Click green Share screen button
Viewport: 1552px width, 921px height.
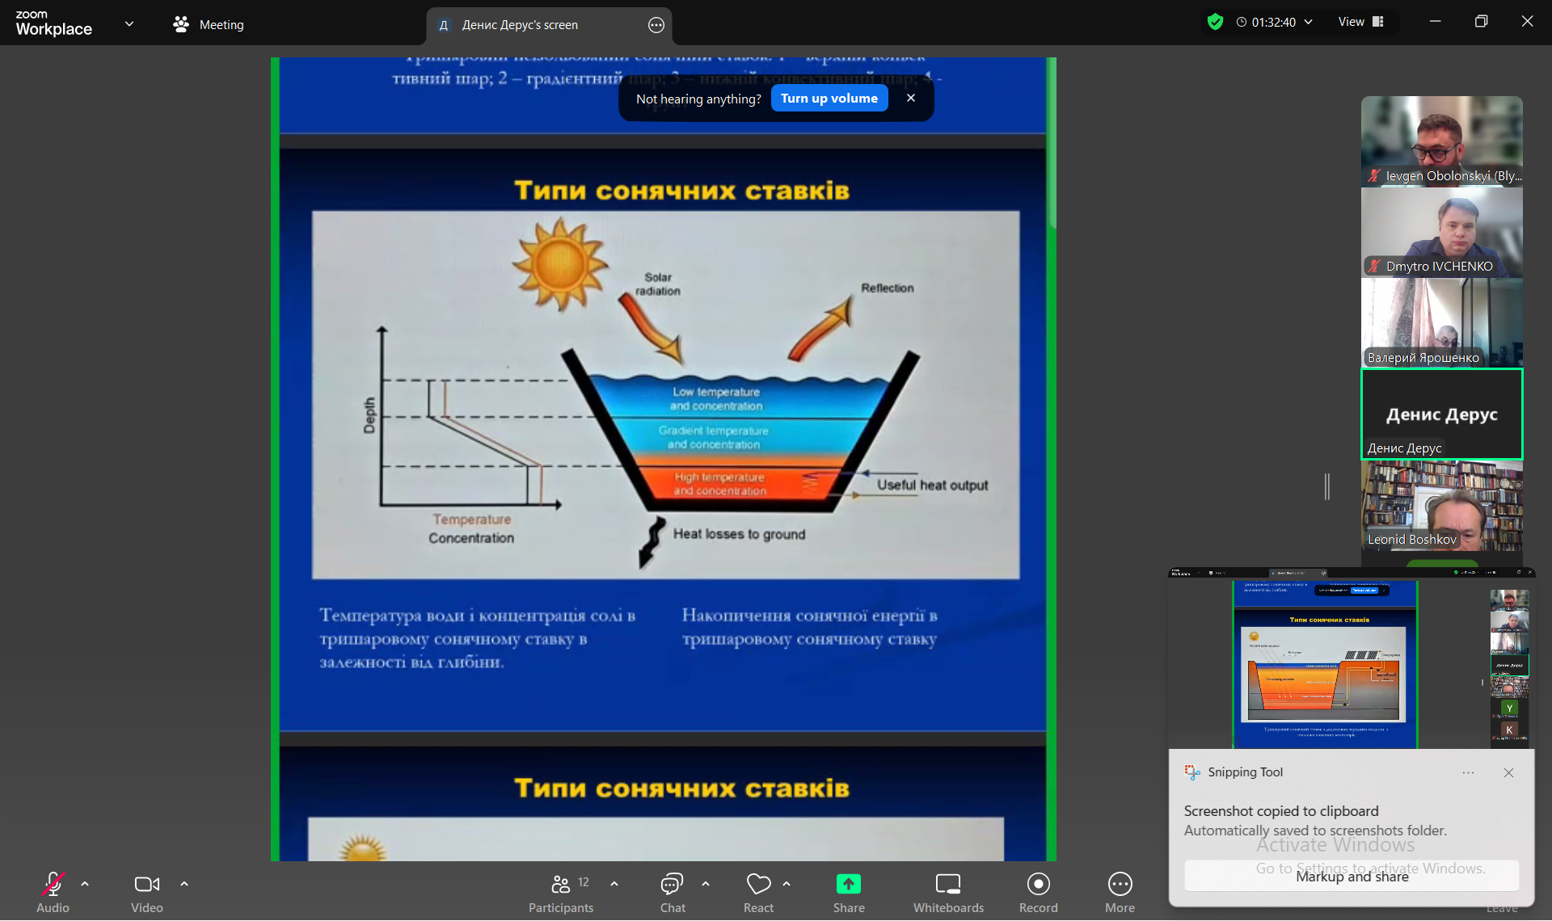pyautogui.click(x=849, y=893)
